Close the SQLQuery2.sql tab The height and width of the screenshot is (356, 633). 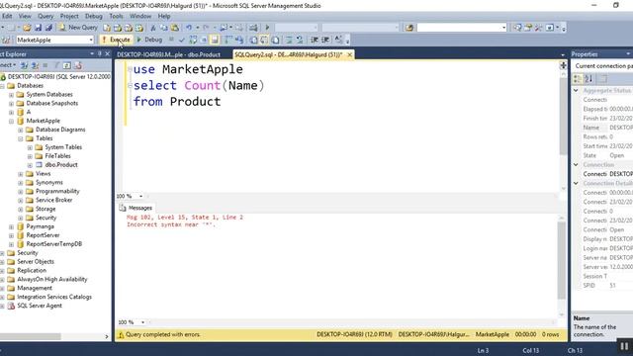coord(349,54)
